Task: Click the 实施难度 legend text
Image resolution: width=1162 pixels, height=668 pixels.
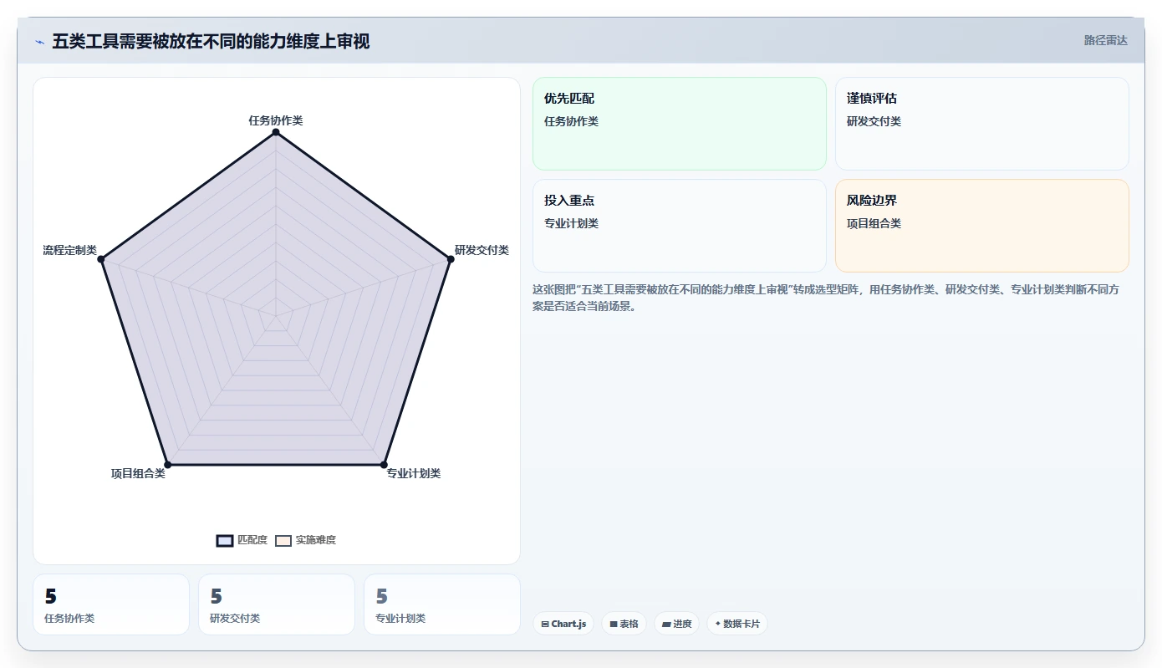Action: pyautogui.click(x=316, y=540)
